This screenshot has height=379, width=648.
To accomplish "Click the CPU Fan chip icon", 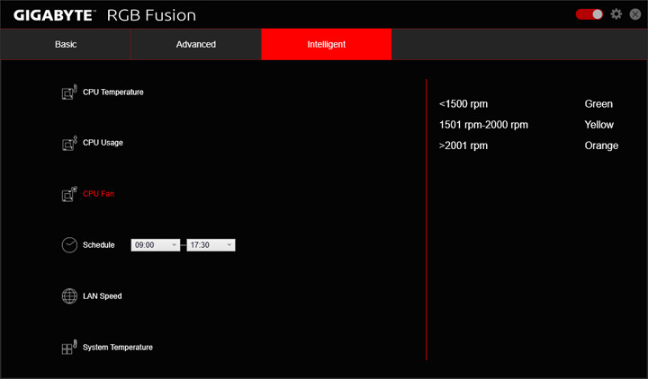I will pyautogui.click(x=69, y=194).
